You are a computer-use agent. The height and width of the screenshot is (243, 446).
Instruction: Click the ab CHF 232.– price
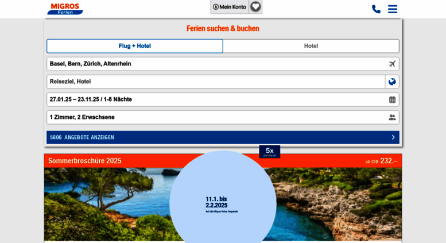[x=381, y=161]
